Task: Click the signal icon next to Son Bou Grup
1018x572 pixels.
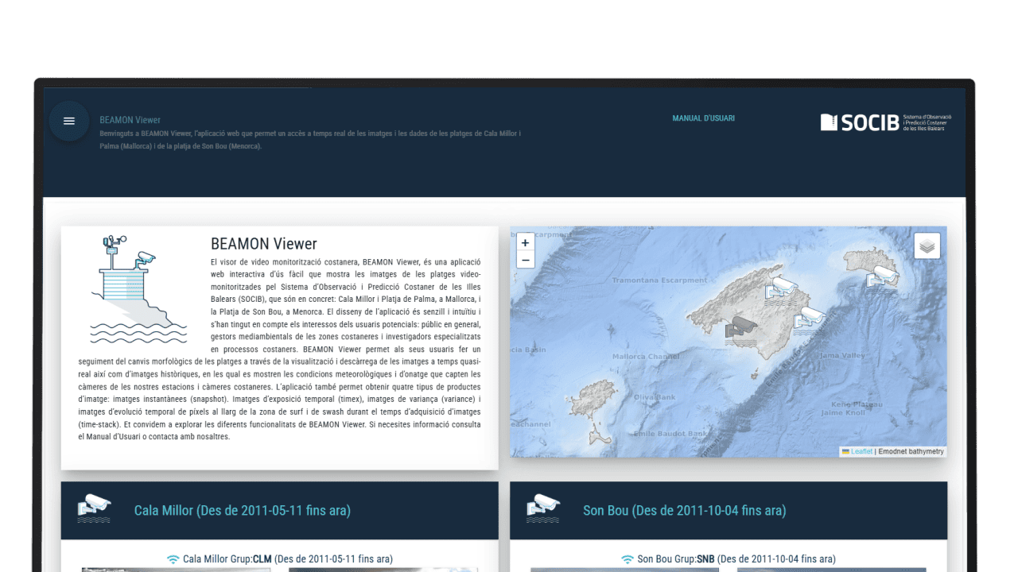Action: pos(628,559)
